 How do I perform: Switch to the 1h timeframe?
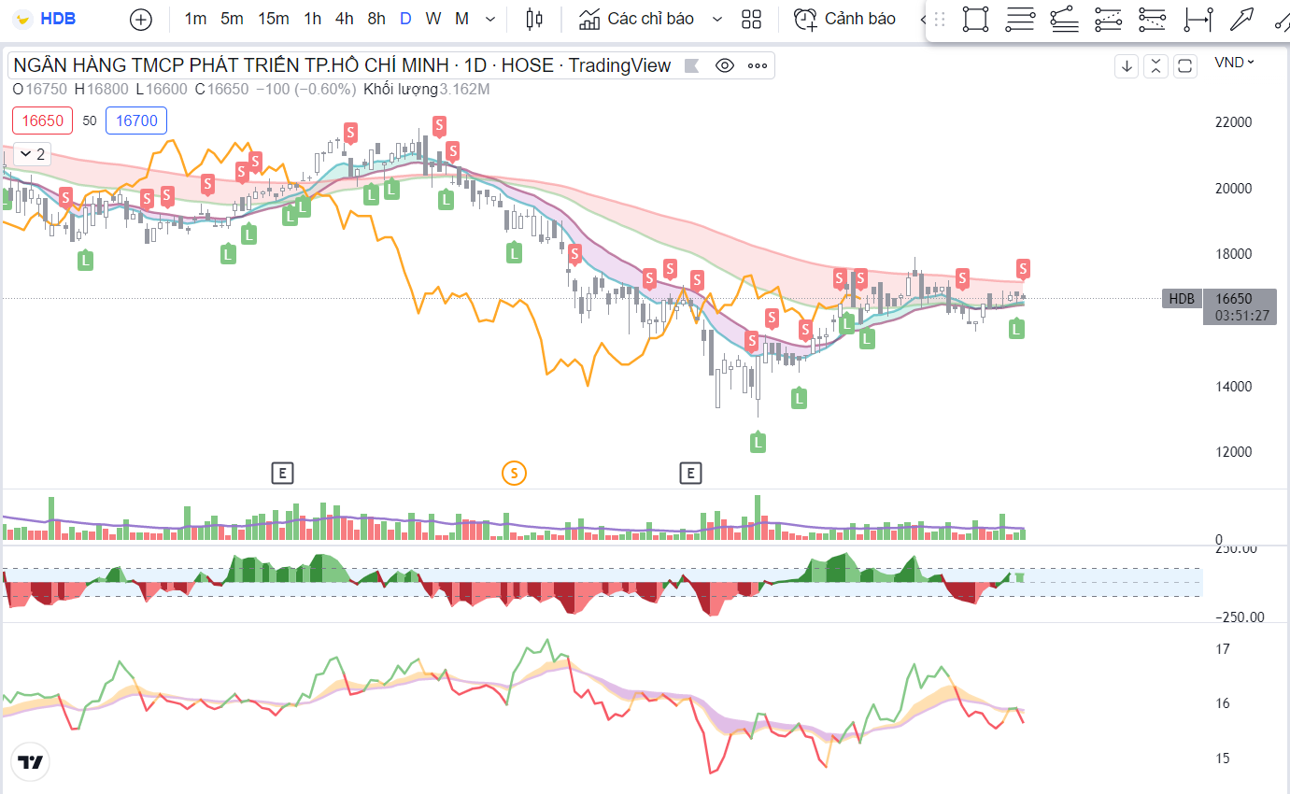pyautogui.click(x=313, y=19)
